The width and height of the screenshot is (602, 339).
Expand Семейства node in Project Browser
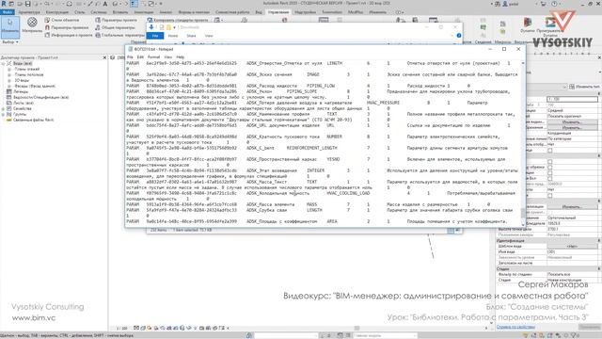click(x=3, y=109)
